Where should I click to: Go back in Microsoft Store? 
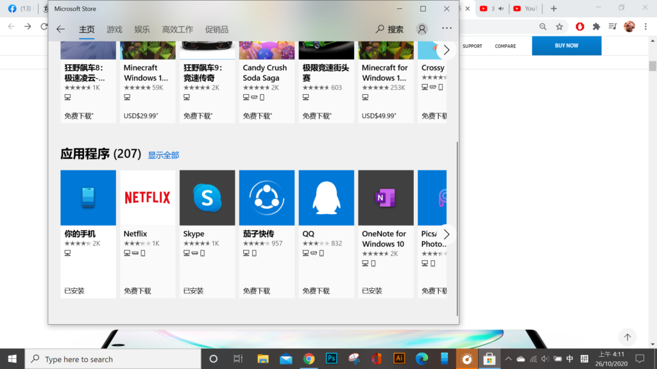pos(61,29)
